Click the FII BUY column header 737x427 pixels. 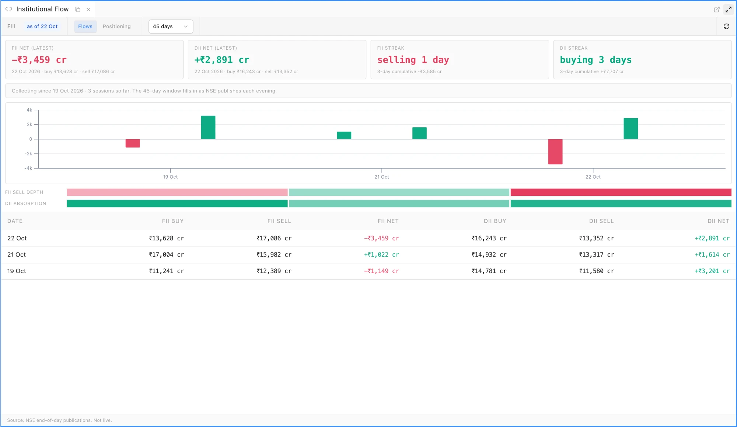point(173,221)
